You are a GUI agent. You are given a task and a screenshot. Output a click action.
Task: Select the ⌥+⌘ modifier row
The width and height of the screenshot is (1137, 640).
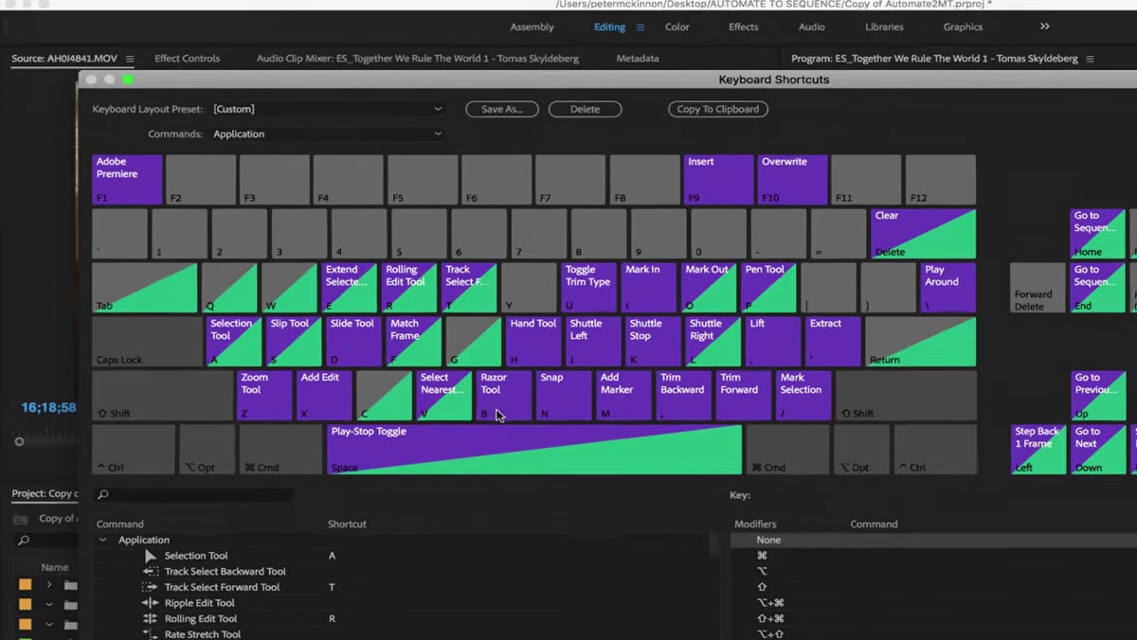(933, 603)
